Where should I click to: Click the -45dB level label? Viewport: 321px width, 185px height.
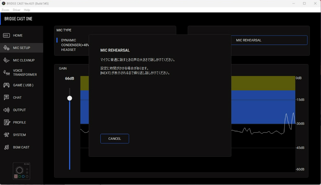click(300, 148)
